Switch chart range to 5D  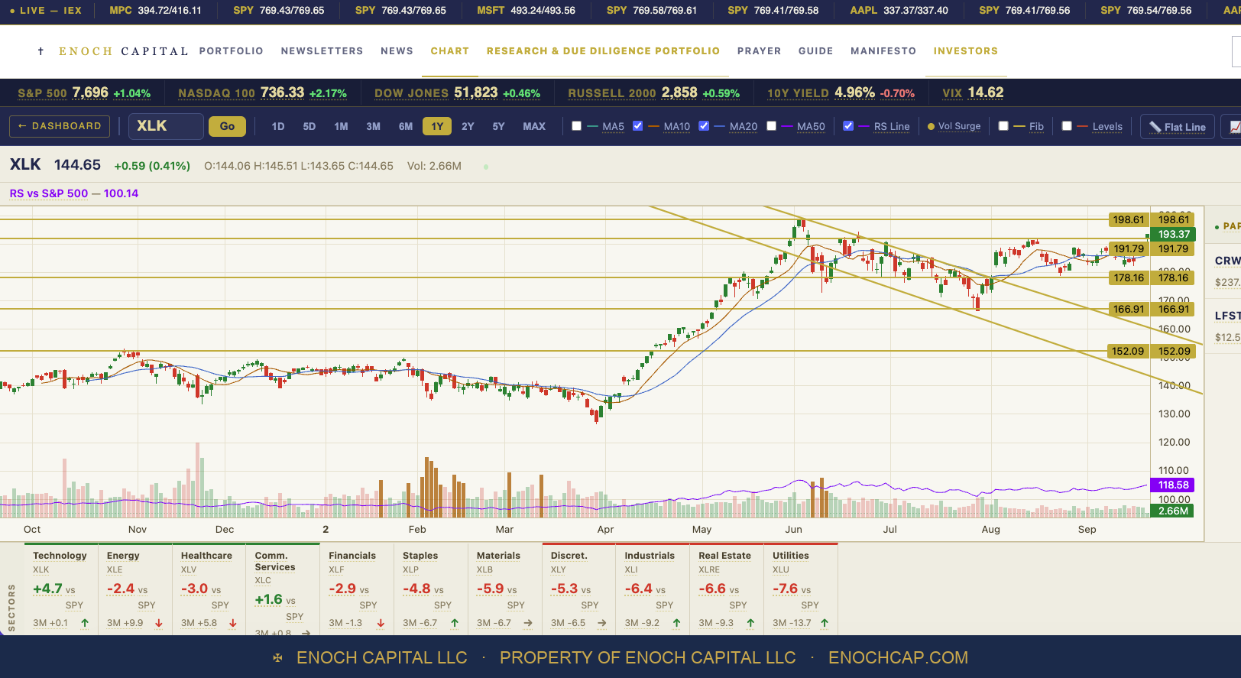tap(309, 126)
